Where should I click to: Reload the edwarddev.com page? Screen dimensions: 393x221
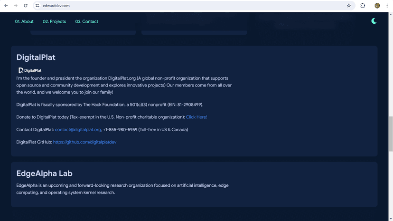[26, 6]
